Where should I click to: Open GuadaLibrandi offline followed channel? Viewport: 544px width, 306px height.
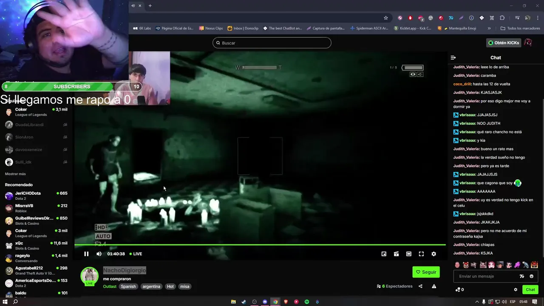point(37,125)
